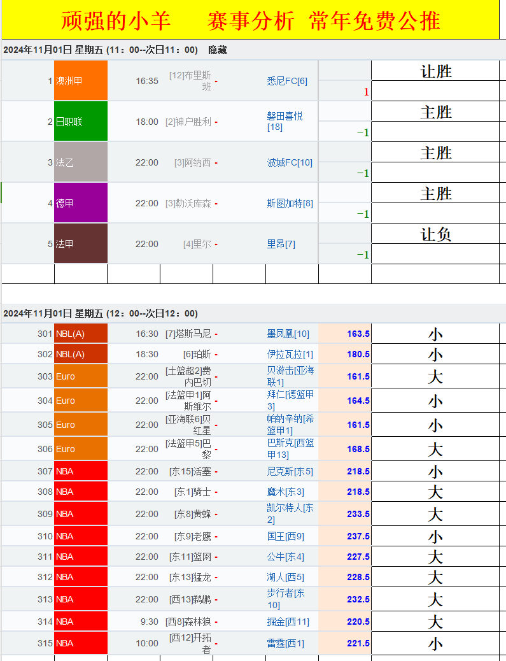The height and width of the screenshot is (661, 506).
Task: Open the 斯图加特[8] team link
Action: coord(290,203)
